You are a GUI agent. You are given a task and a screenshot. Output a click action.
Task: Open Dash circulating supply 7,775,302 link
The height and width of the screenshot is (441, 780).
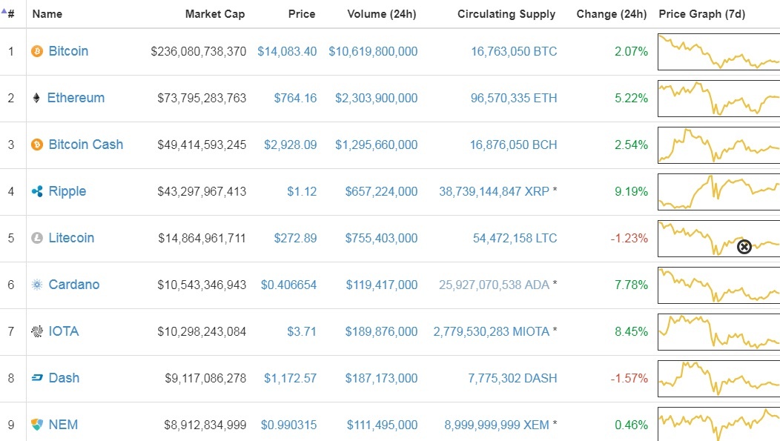(x=512, y=378)
